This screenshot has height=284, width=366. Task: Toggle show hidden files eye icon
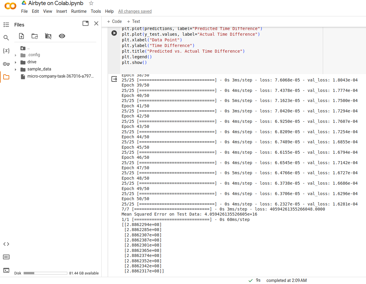coord(62,36)
